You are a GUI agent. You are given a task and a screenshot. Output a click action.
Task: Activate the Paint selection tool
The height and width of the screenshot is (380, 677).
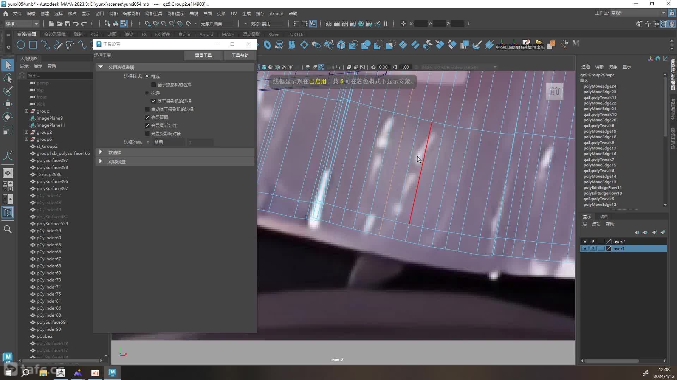8,91
